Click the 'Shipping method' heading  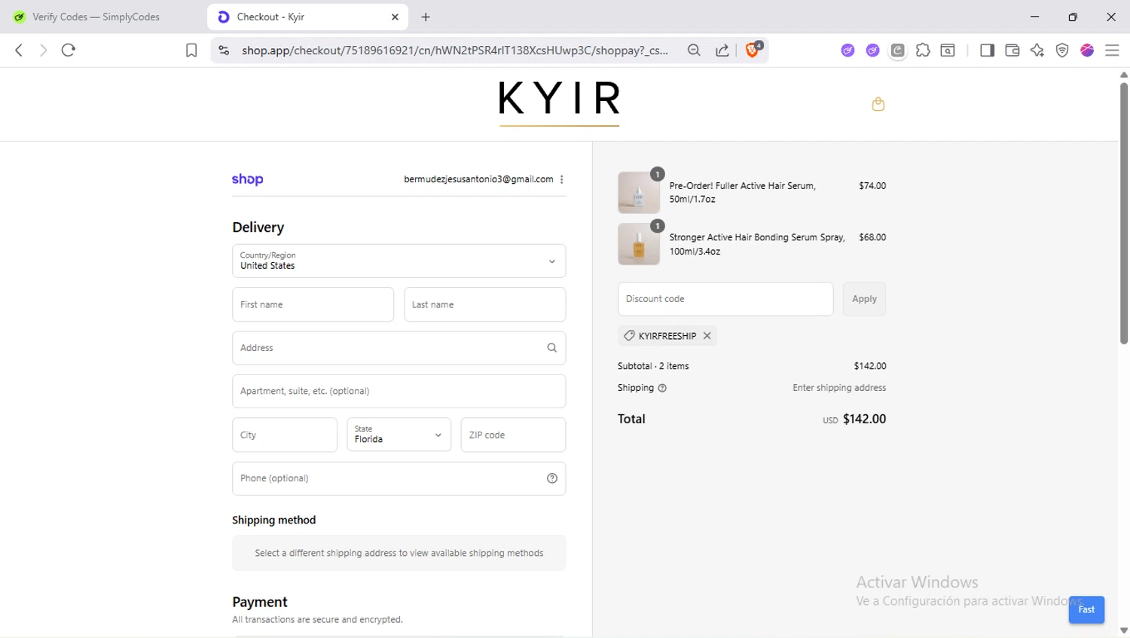[274, 520]
